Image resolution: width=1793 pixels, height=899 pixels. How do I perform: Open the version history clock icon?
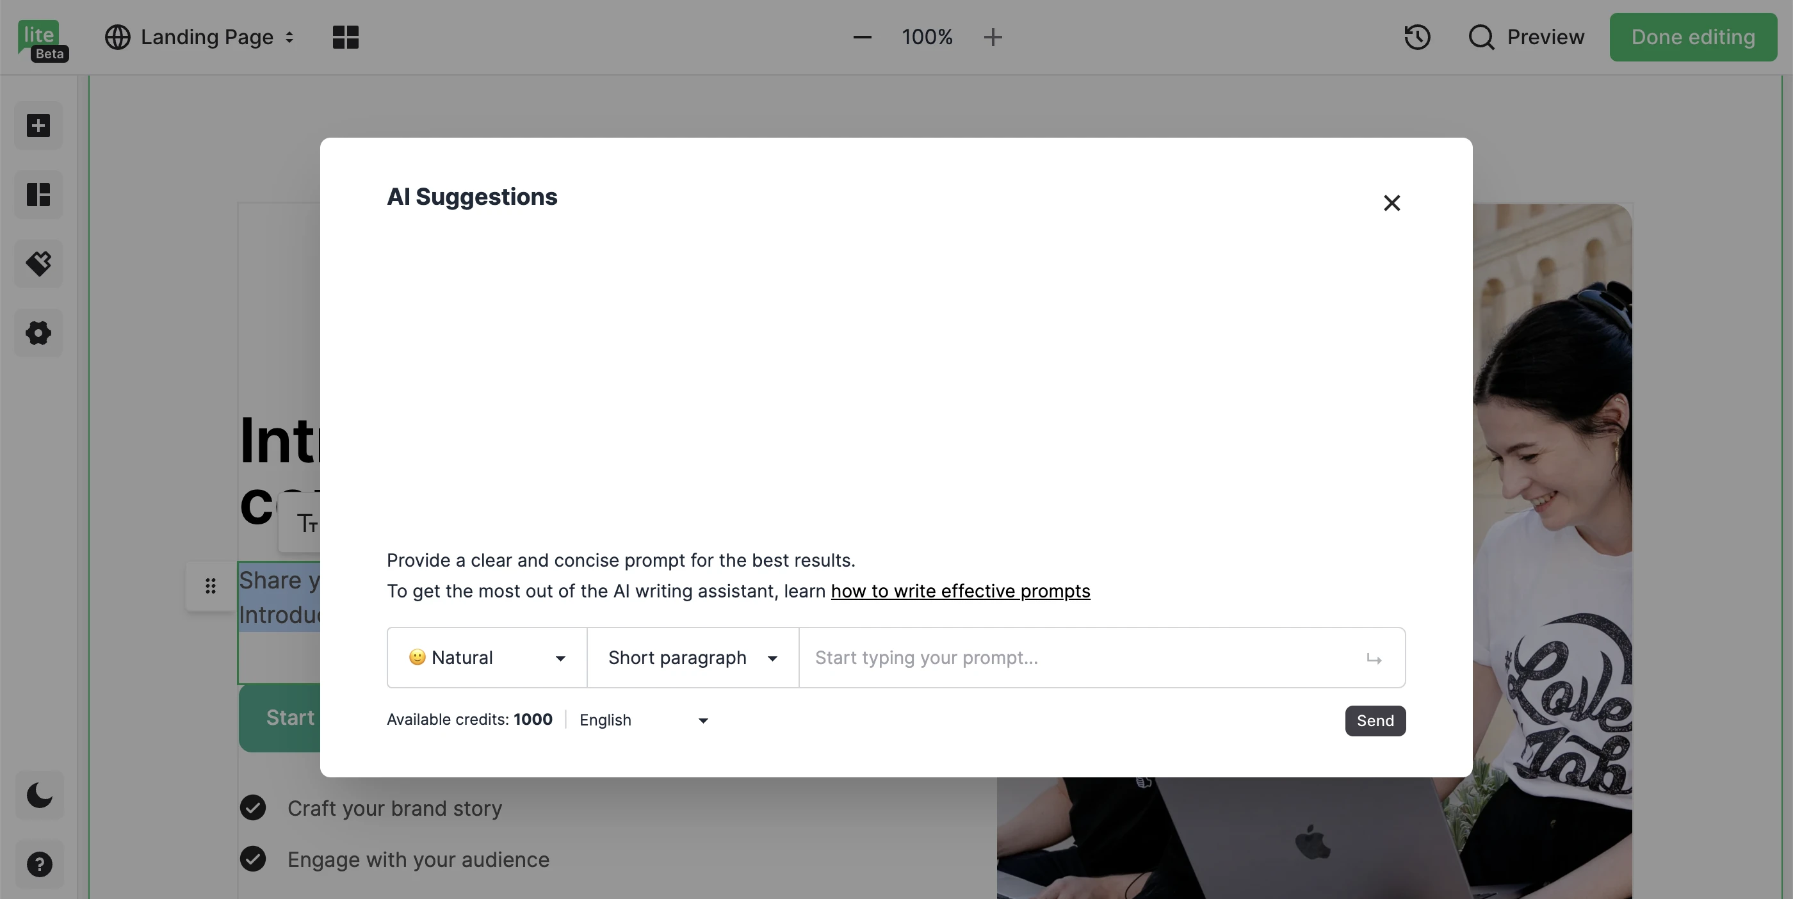(x=1416, y=37)
